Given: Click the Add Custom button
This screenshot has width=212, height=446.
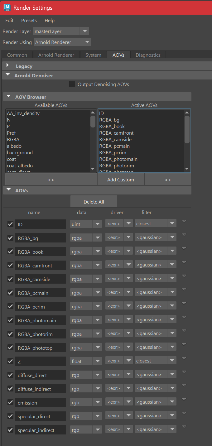Looking at the screenshot, I should point(121,180).
